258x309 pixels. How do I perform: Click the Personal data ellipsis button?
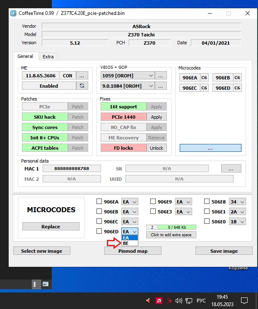(231, 168)
